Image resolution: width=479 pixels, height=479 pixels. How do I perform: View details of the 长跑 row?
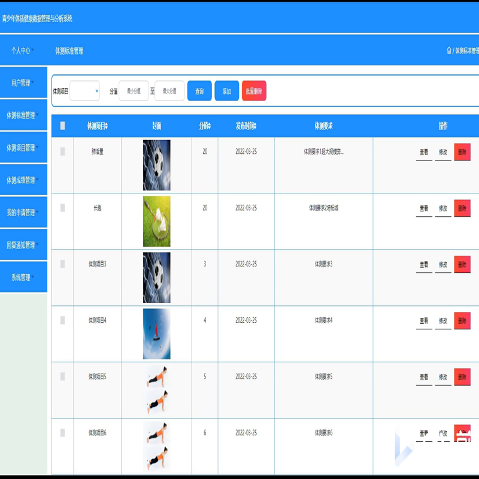pos(424,208)
